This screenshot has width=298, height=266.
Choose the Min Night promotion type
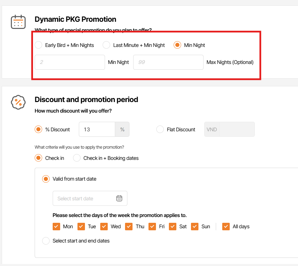point(177,45)
